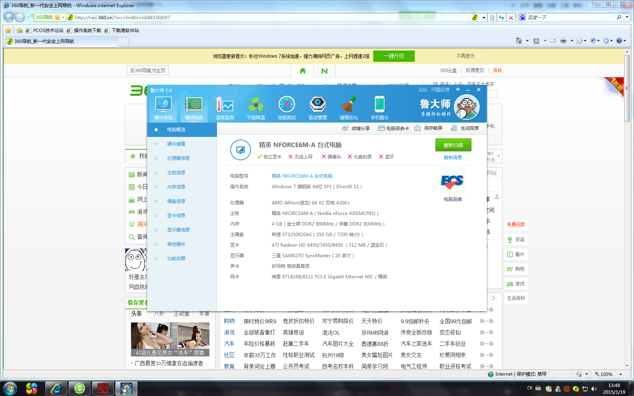The image size is (634, 396).
Task: Share the report via 微博分享
Action: click(356, 128)
